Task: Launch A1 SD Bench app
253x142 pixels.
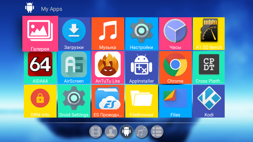Action: (x=209, y=34)
